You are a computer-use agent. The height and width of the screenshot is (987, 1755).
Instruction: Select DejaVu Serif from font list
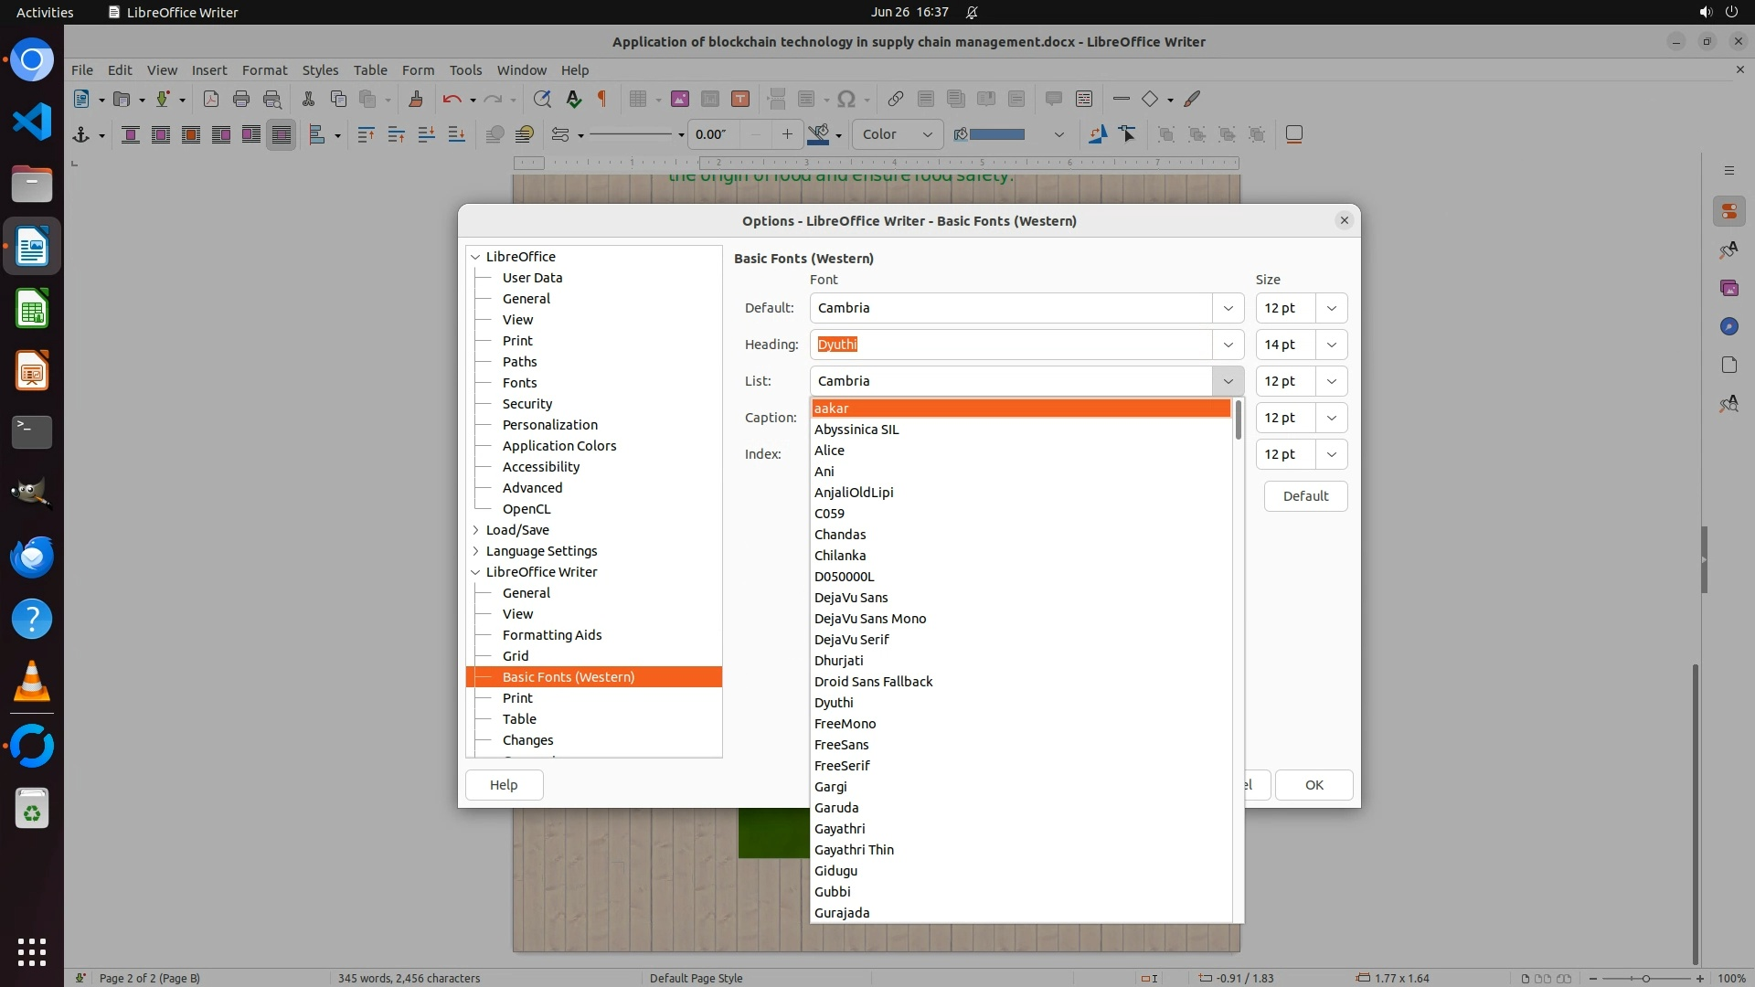click(851, 640)
